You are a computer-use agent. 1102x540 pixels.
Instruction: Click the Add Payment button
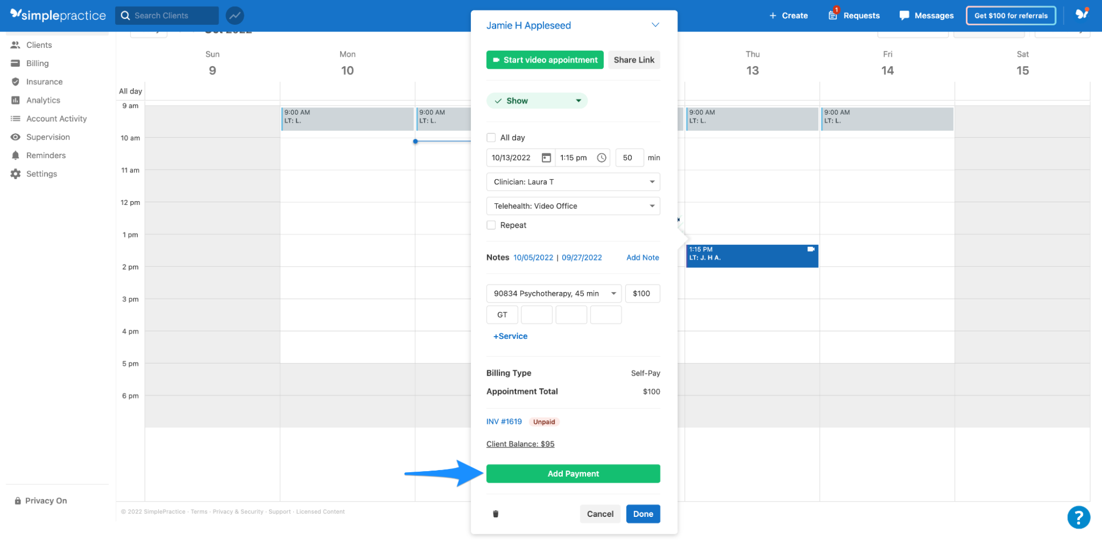point(573,474)
